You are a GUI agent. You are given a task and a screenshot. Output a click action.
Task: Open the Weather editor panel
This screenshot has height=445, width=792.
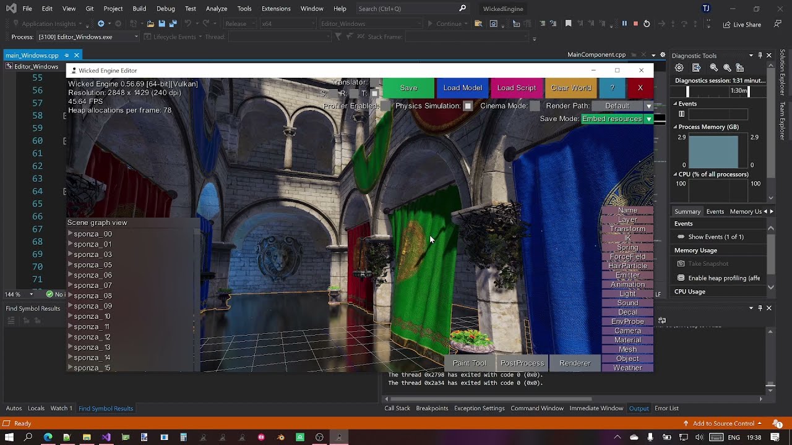point(627,368)
